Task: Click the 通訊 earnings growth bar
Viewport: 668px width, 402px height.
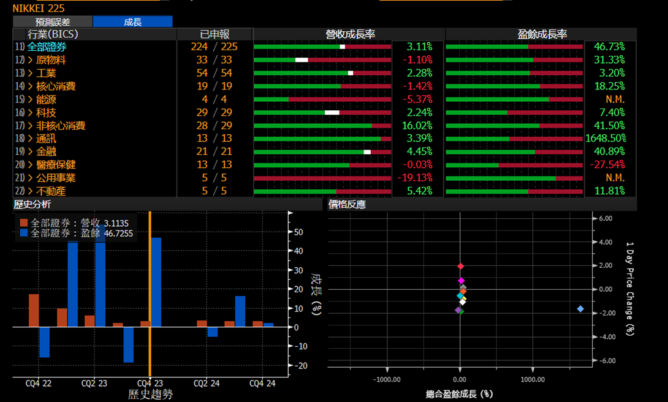Action: point(514,139)
